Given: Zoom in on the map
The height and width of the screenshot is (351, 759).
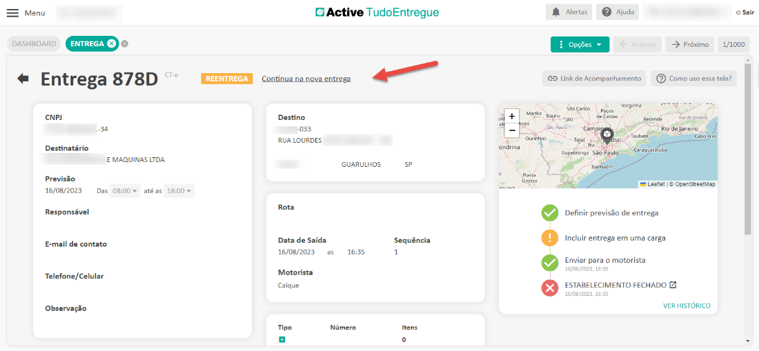Looking at the screenshot, I should point(512,117).
